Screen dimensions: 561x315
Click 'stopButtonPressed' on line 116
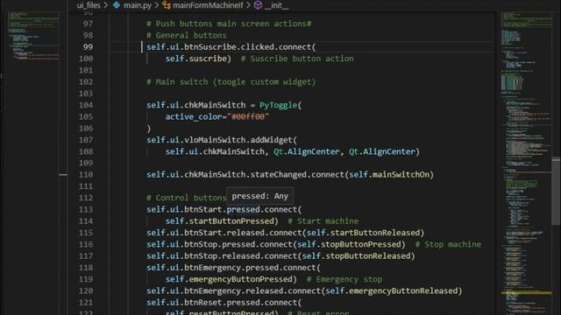coord(361,244)
